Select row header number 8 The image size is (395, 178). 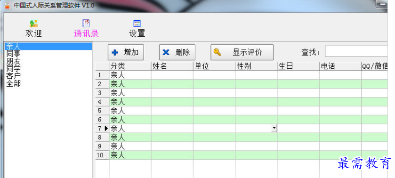tap(102, 138)
